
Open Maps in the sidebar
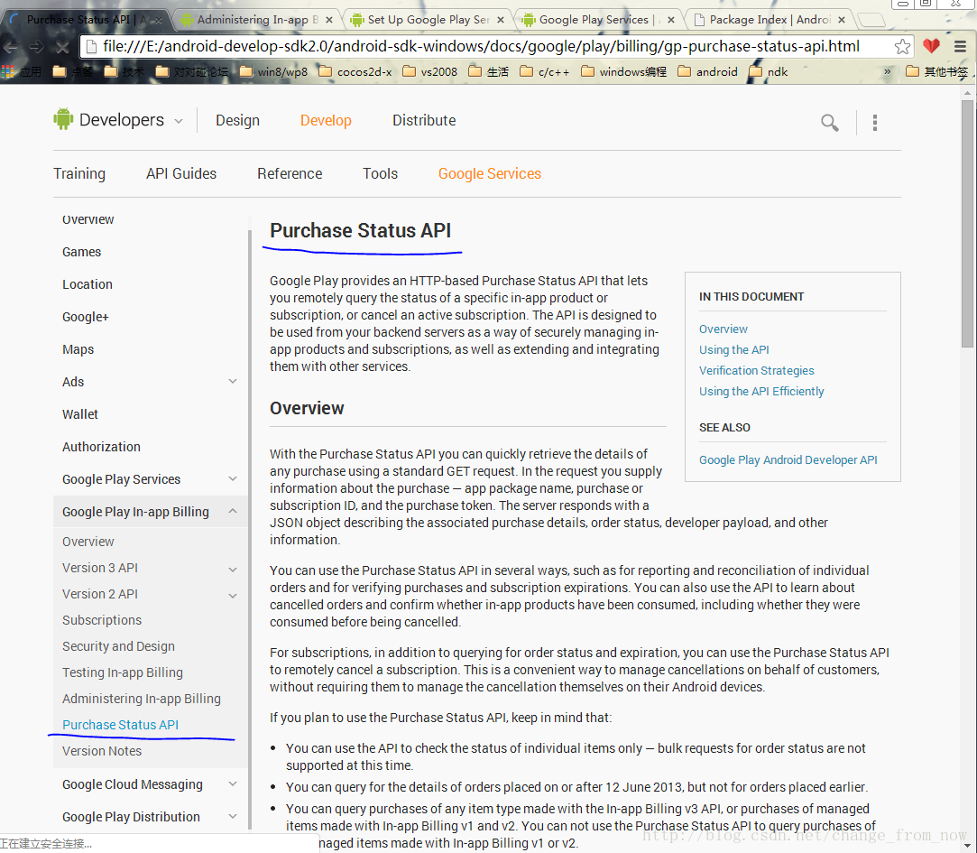(78, 349)
